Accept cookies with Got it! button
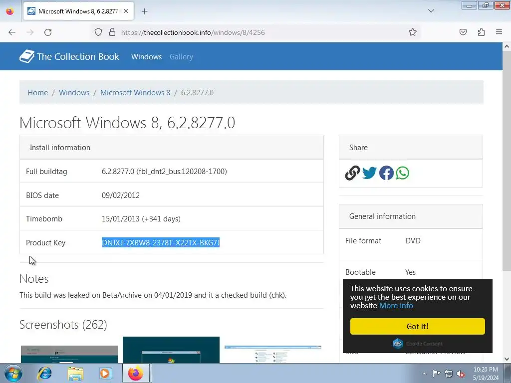The image size is (511, 383). pos(418,326)
